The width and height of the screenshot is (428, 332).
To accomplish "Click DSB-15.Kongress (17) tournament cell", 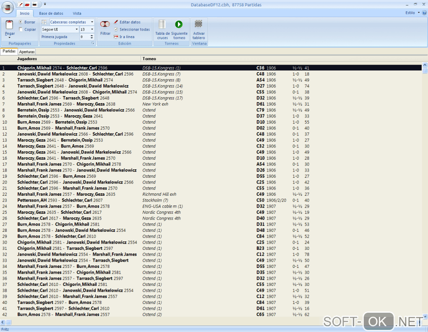I will (163, 98).
